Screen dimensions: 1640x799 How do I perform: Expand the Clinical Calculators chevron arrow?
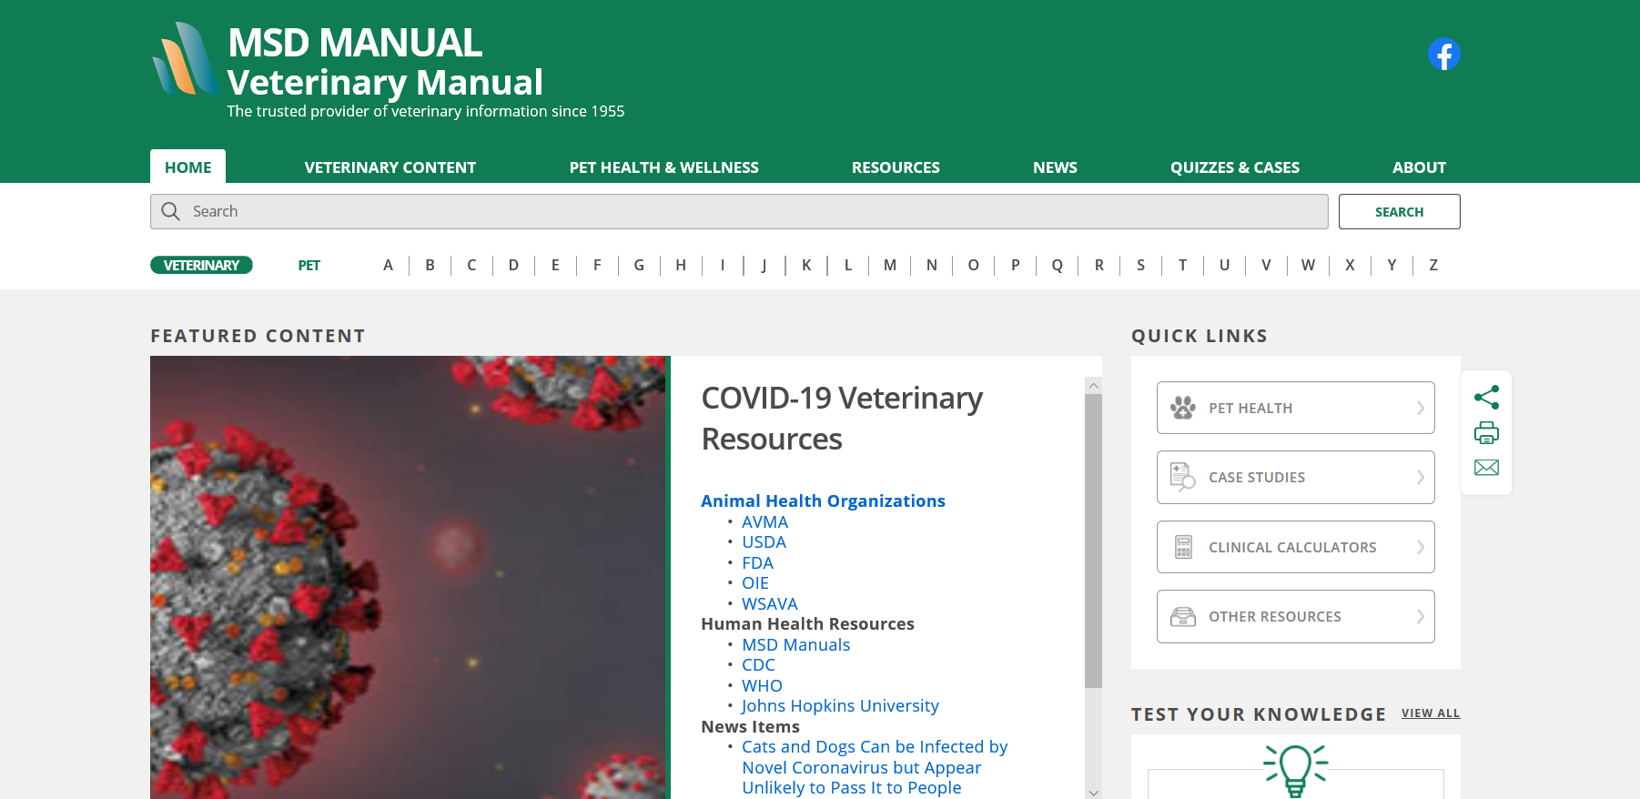[x=1420, y=547]
